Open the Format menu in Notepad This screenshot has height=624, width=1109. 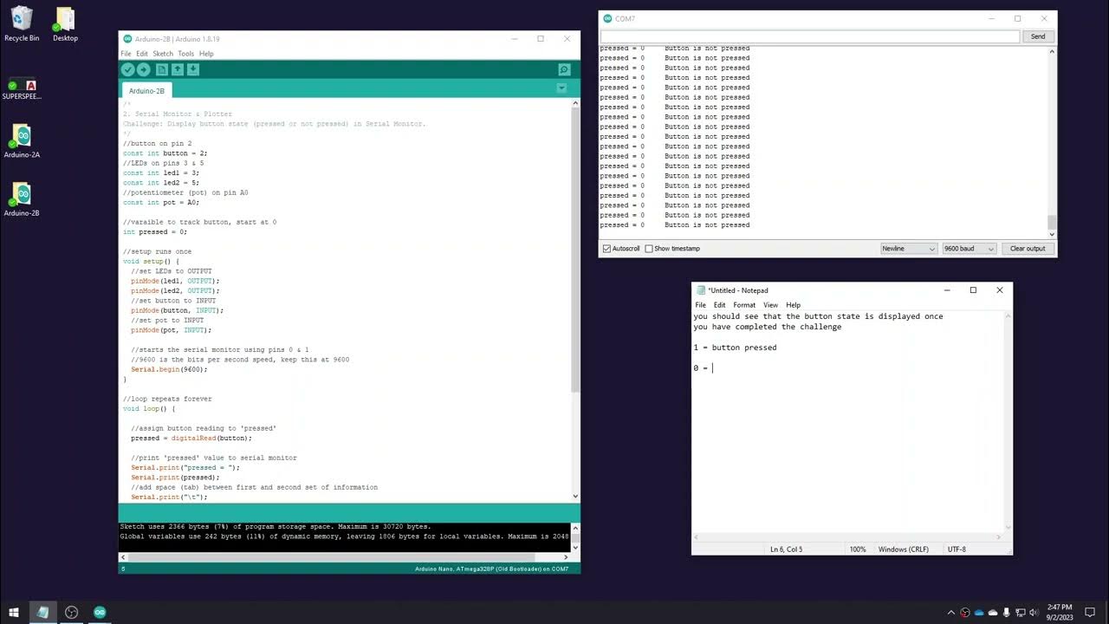tap(744, 305)
